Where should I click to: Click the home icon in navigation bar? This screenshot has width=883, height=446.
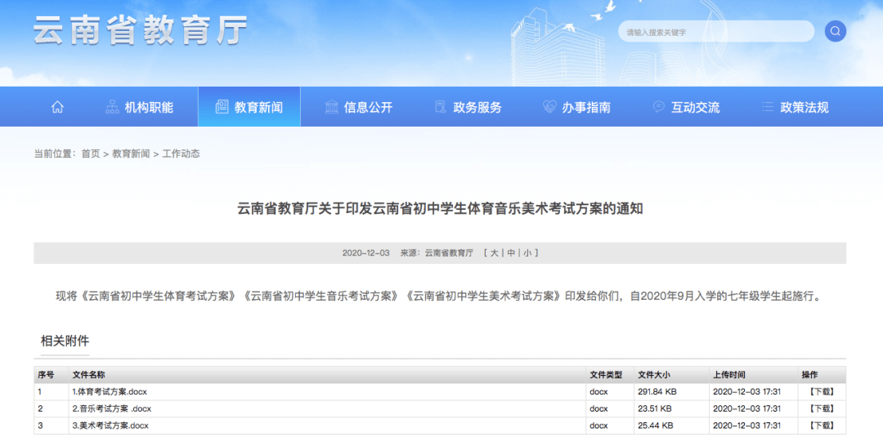[x=57, y=107]
